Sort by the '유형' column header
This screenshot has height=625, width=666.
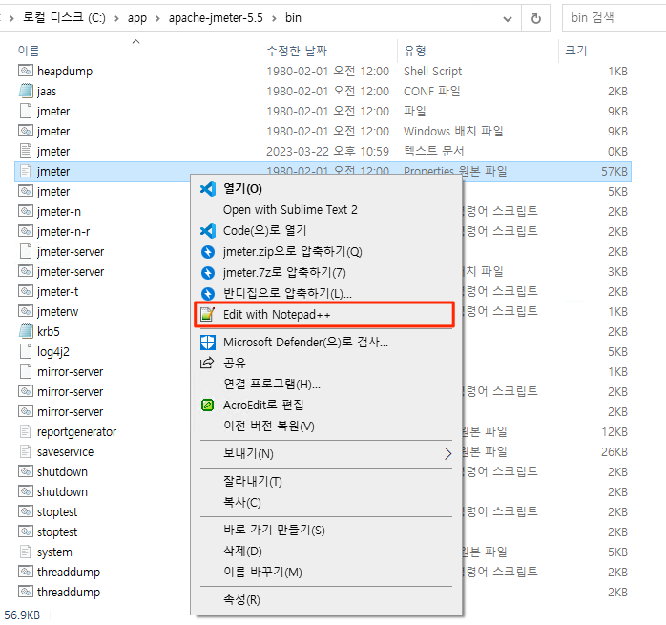414,51
